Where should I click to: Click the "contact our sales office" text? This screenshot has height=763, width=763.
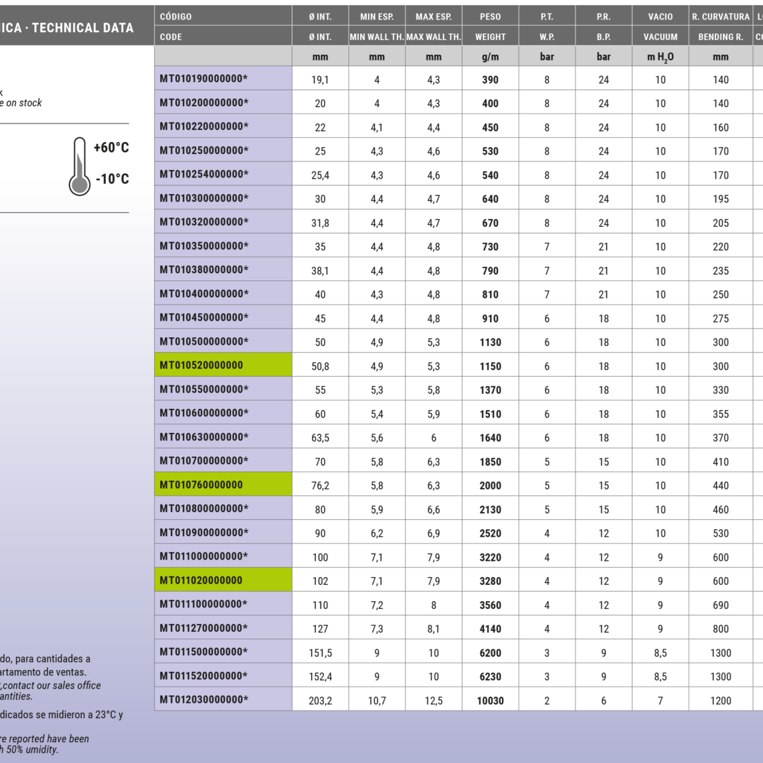click(52, 685)
